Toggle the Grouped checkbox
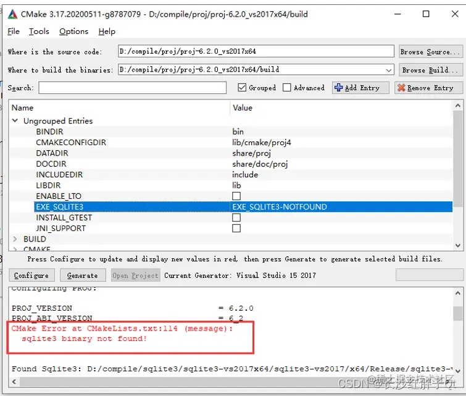Screen dimensions: 466x396 (242, 88)
